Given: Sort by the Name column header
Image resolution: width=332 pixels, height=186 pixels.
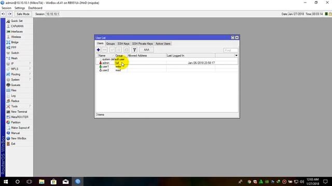Looking at the screenshot, I should coord(106,55).
